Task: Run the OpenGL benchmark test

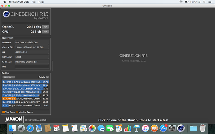Action: 45,27
